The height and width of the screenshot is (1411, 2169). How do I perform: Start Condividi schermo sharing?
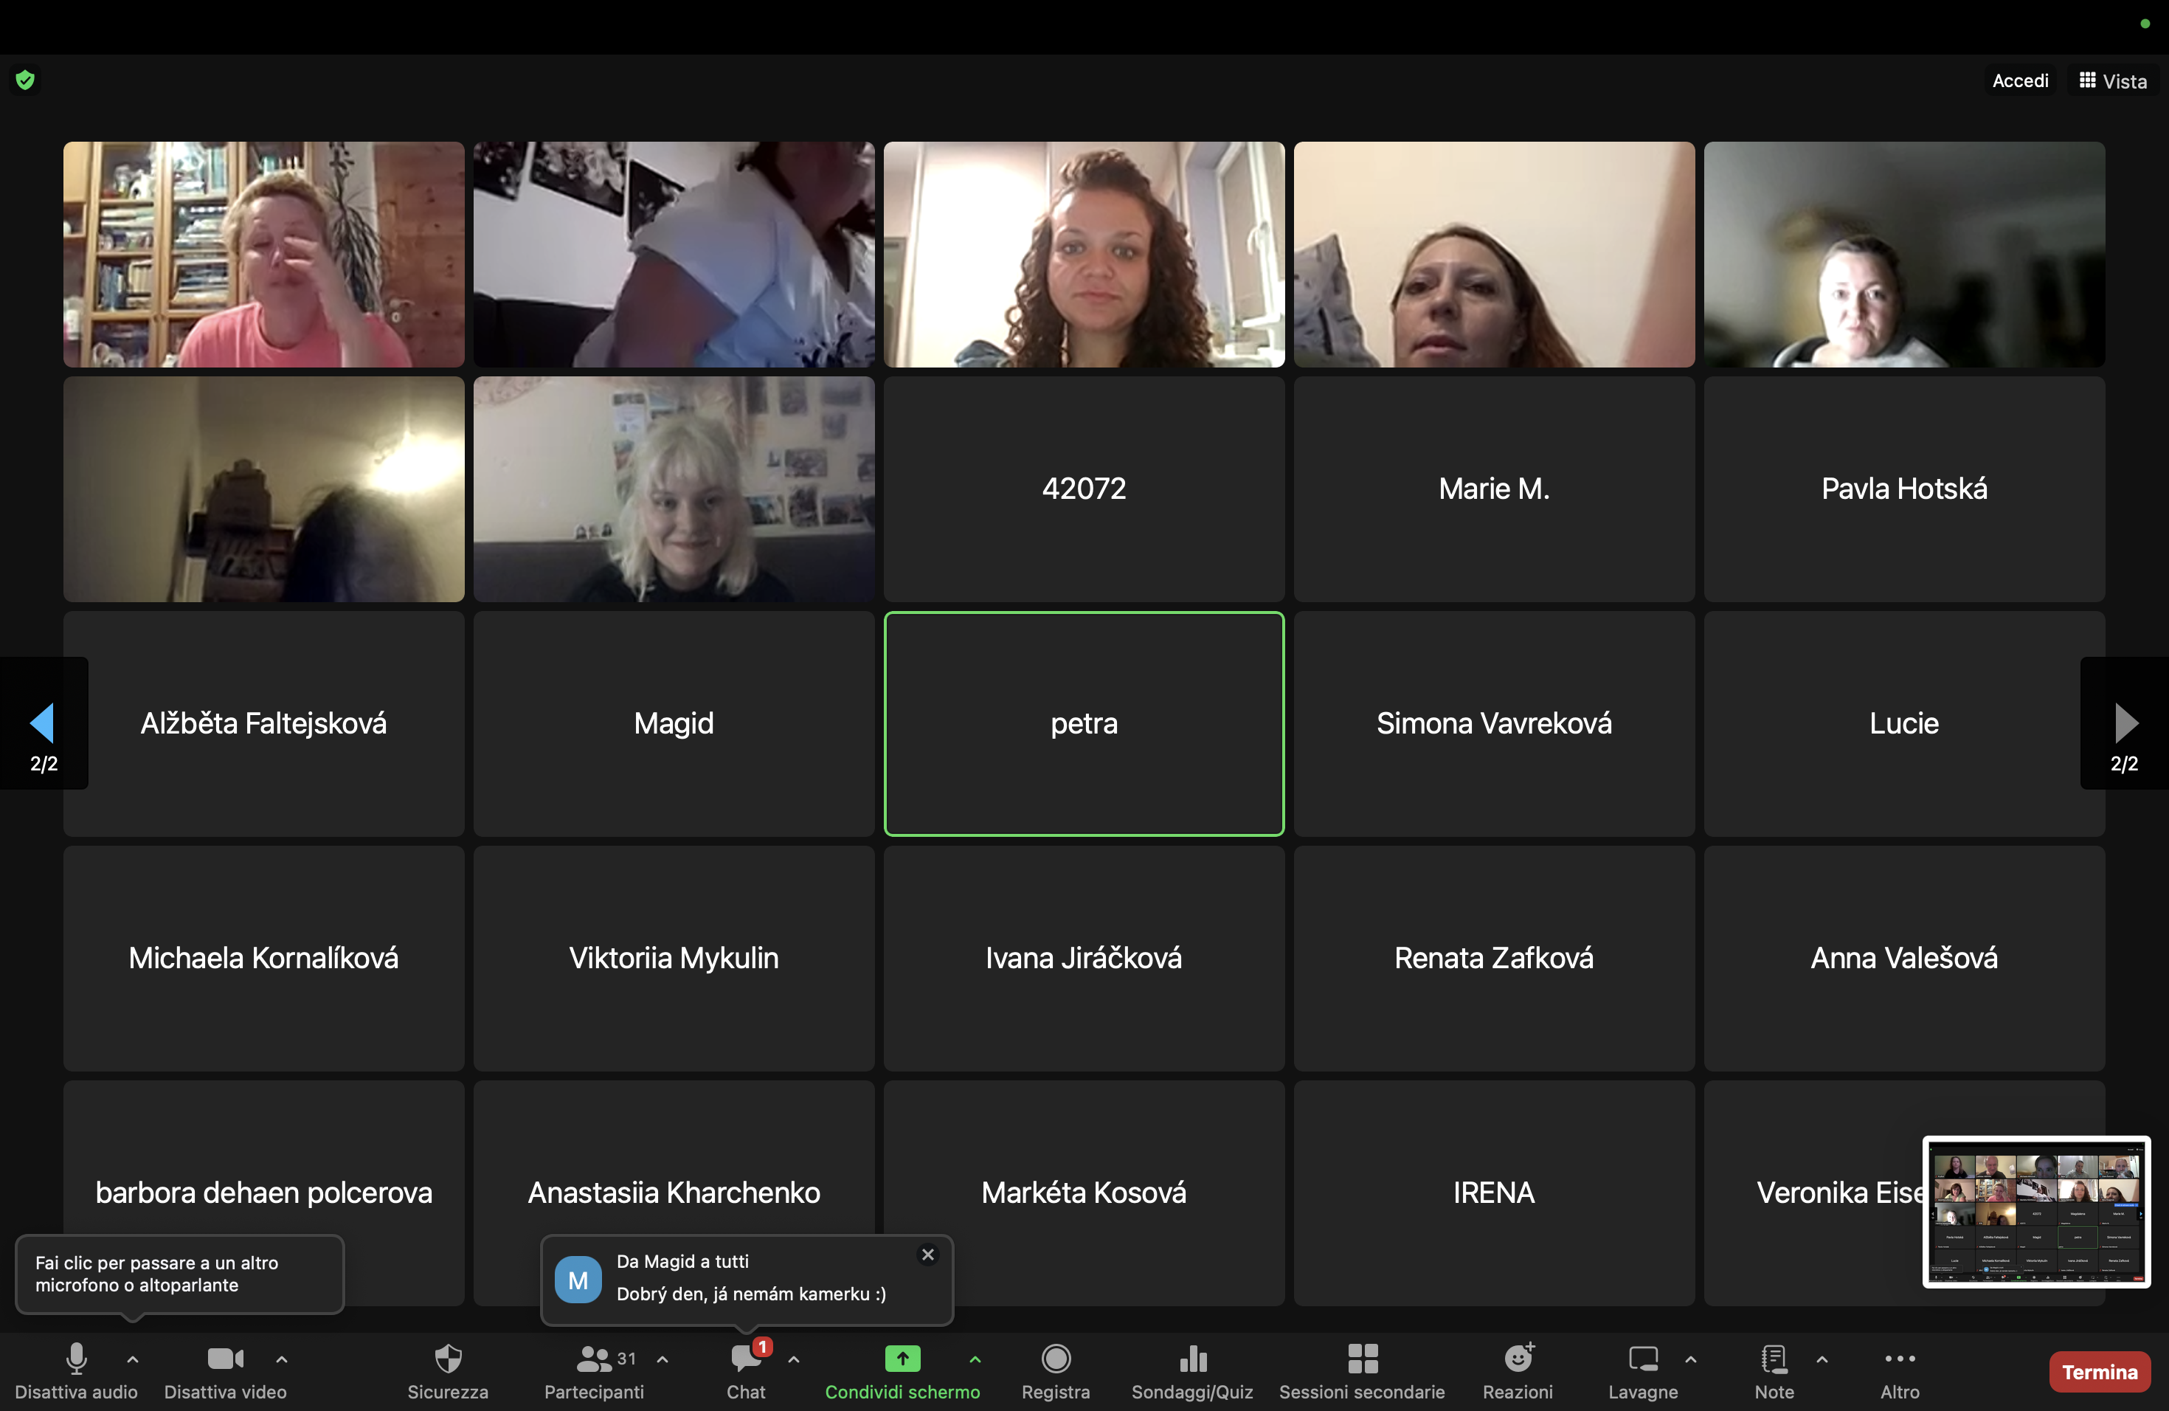pyautogui.click(x=902, y=1371)
